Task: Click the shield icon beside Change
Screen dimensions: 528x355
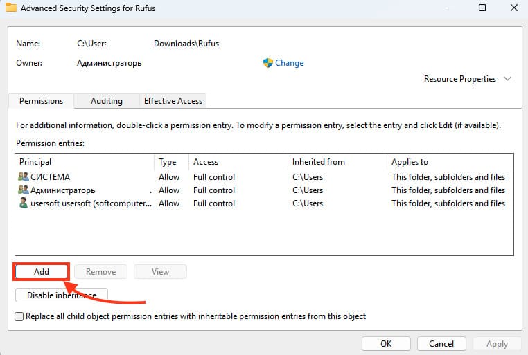Action: click(x=268, y=63)
